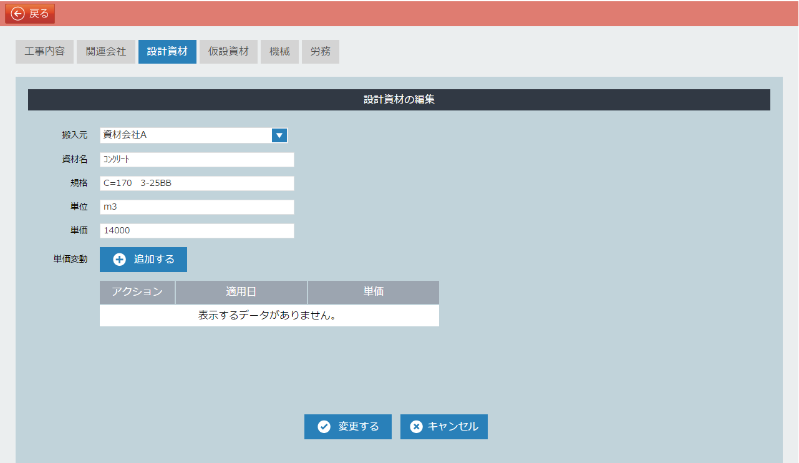Click the 単価 field showing 14000
The width and height of the screenshot is (799, 463).
[x=196, y=231]
